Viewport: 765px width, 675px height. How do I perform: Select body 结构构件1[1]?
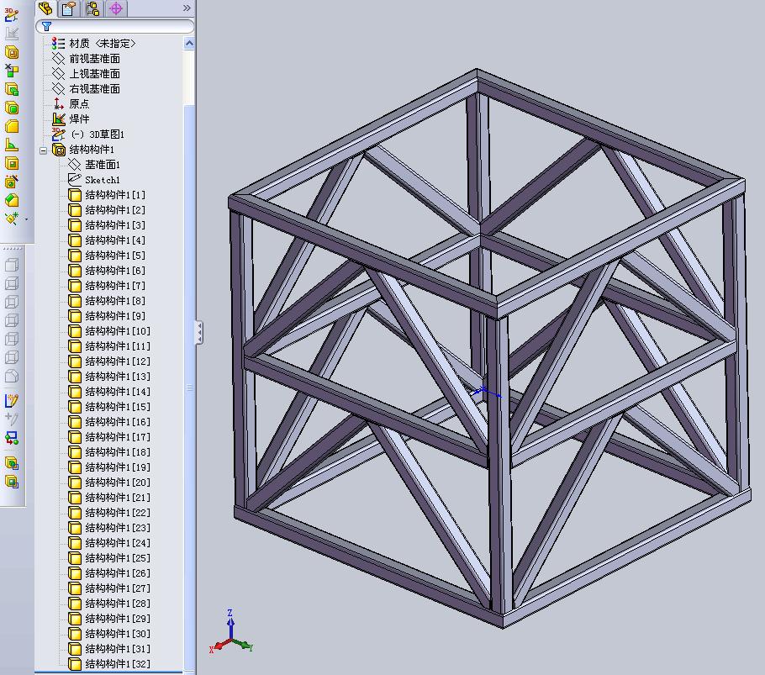point(115,195)
